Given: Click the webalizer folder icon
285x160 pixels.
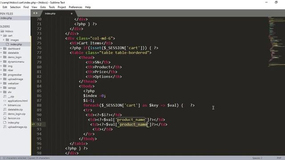Looking at the screenshot, I should [x=5, y=83].
